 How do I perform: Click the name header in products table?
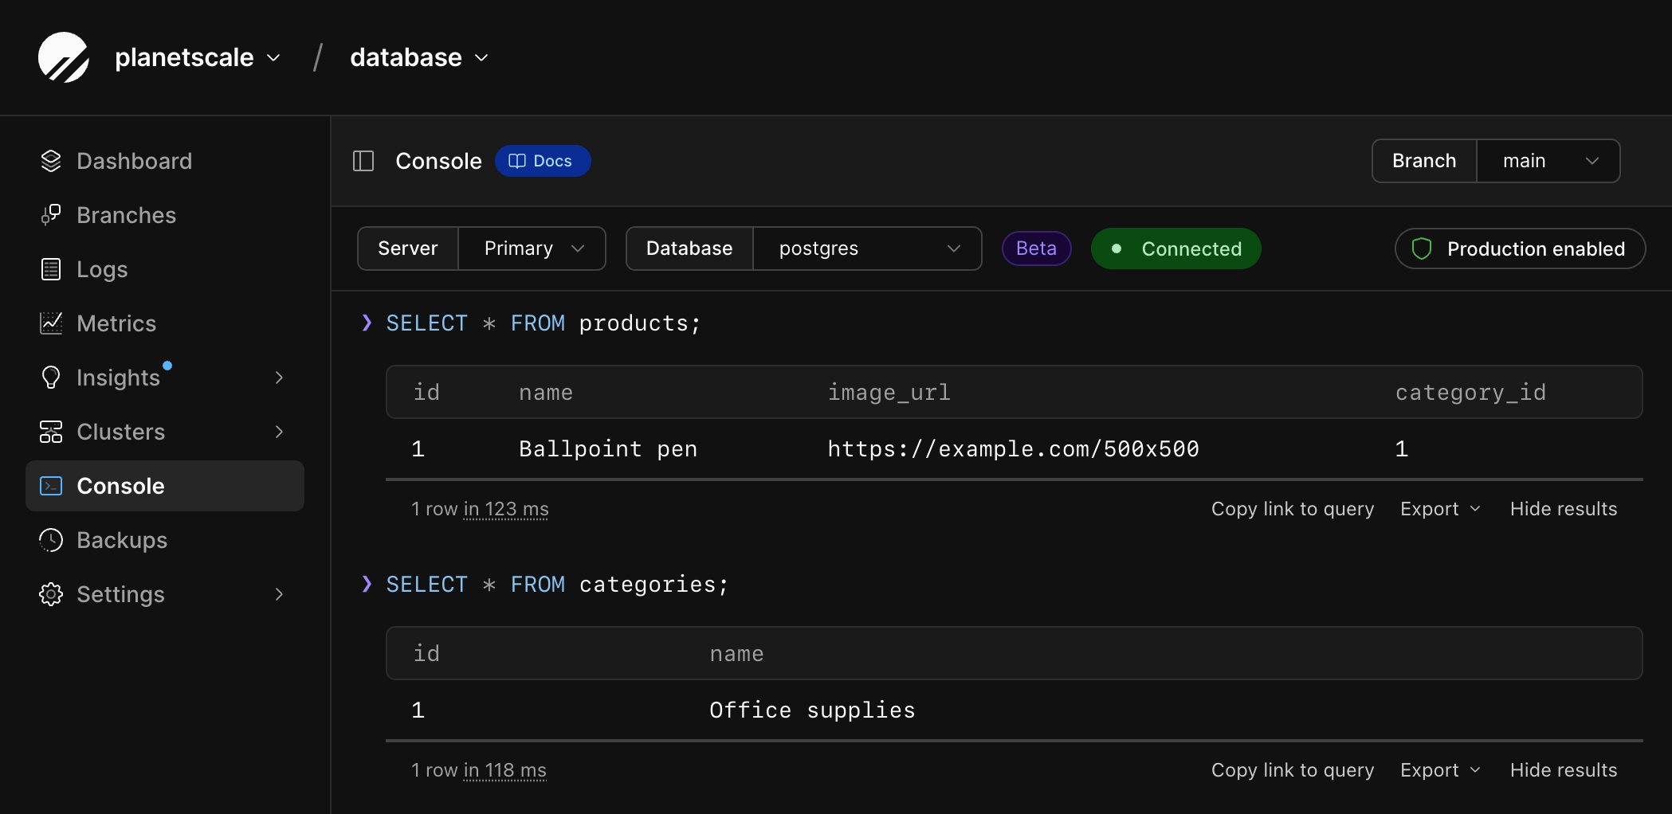[546, 393]
